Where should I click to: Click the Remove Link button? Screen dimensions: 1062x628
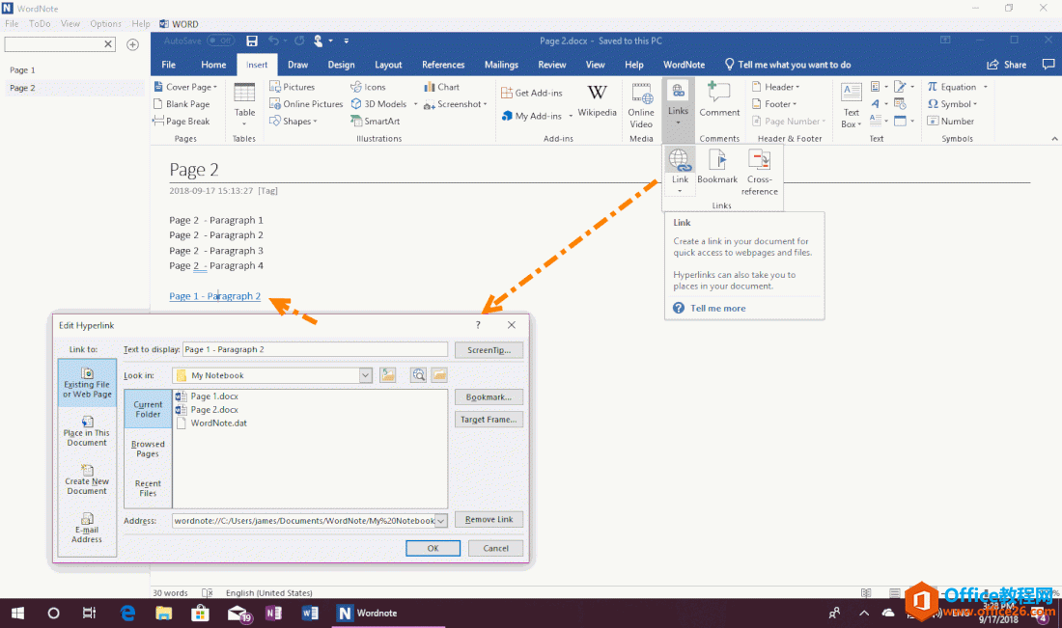pos(489,519)
